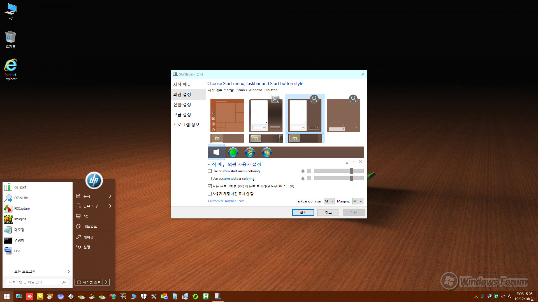Click the blue download arrow for styles
The height and width of the screenshot is (302, 538).
(347, 162)
